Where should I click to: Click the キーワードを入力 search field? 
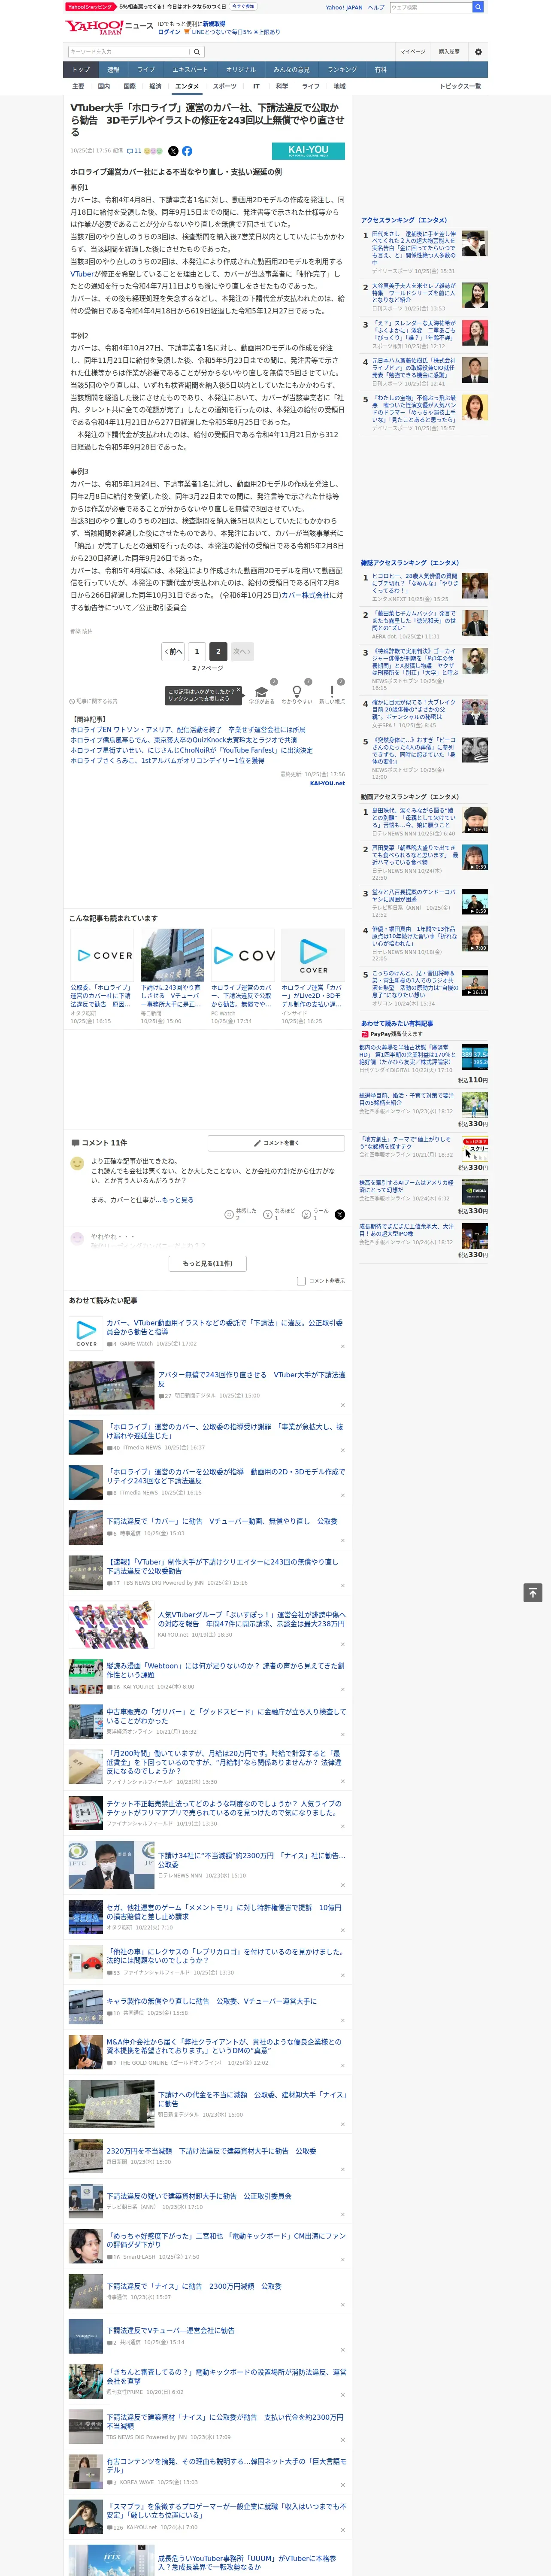[x=129, y=51]
